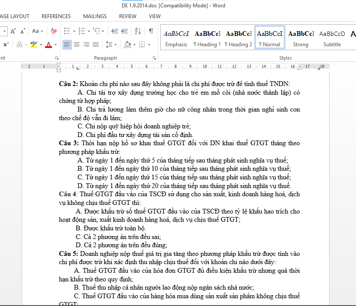Click the line 'D. Chi phí đầu tư xây dựng'
The height and width of the screenshot is (306, 356).
(135, 135)
